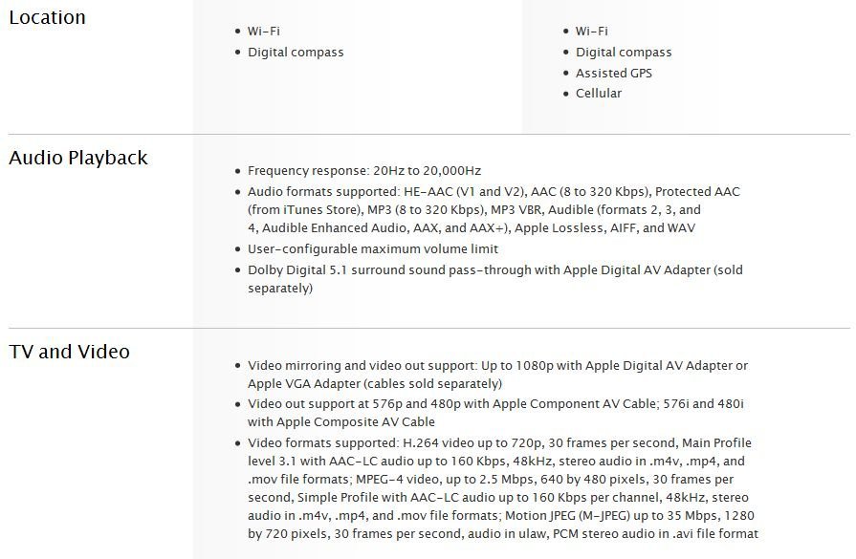Click the first column's Digital compass item
Screen dimensions: 856x559
pyautogui.click(x=296, y=53)
